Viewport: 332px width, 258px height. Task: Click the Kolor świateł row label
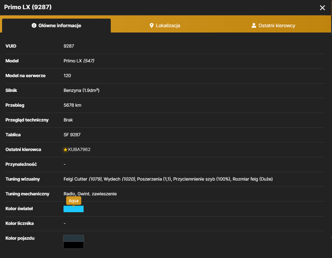tap(19, 208)
